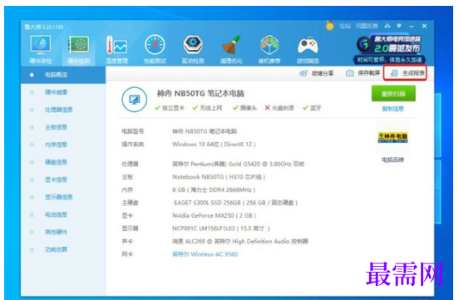
Task: Click the Weibo icon for 微博分享
Action: [304, 73]
